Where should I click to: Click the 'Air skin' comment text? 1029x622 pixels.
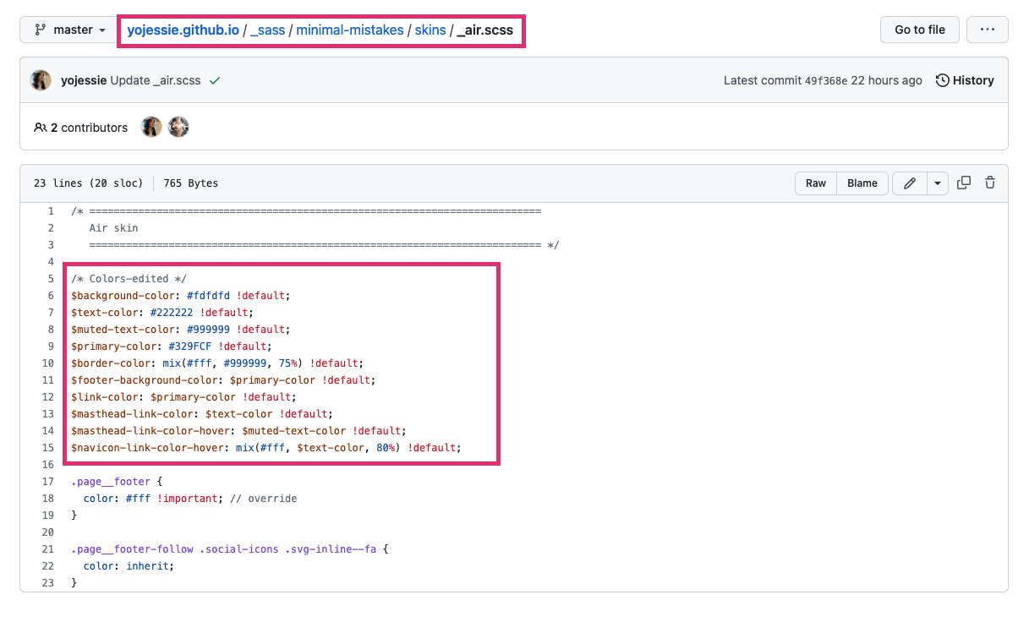click(x=113, y=228)
